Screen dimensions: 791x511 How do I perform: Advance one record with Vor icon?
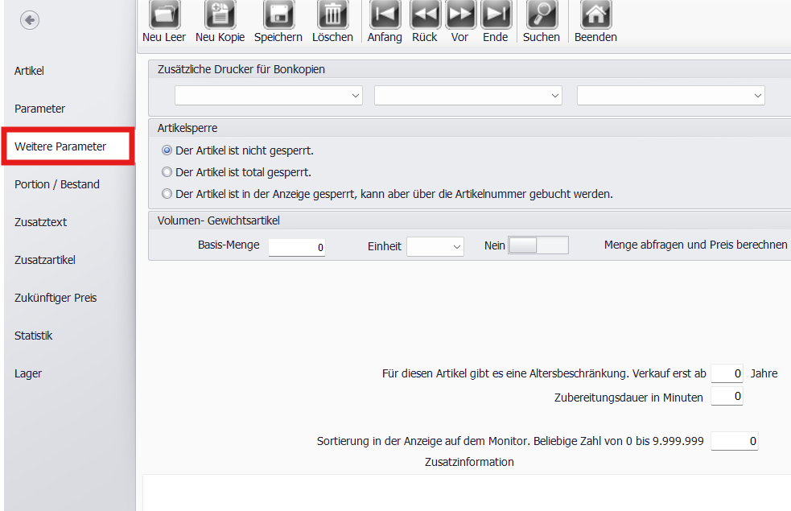coord(460,14)
